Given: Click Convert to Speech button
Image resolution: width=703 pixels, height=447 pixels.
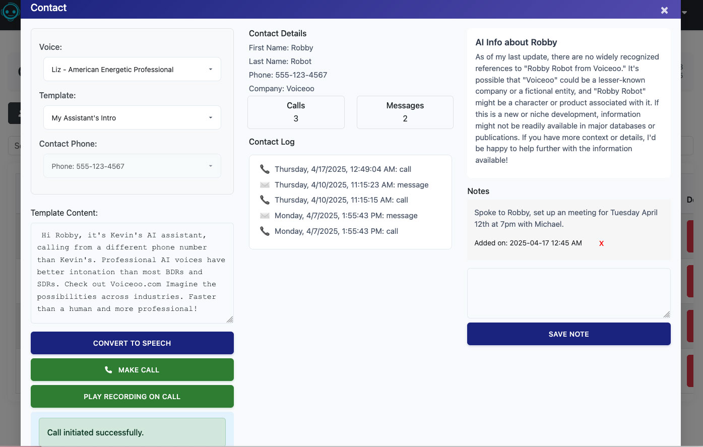Looking at the screenshot, I should [132, 343].
